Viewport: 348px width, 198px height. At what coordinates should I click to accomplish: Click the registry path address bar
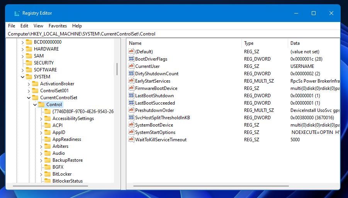tap(173, 34)
